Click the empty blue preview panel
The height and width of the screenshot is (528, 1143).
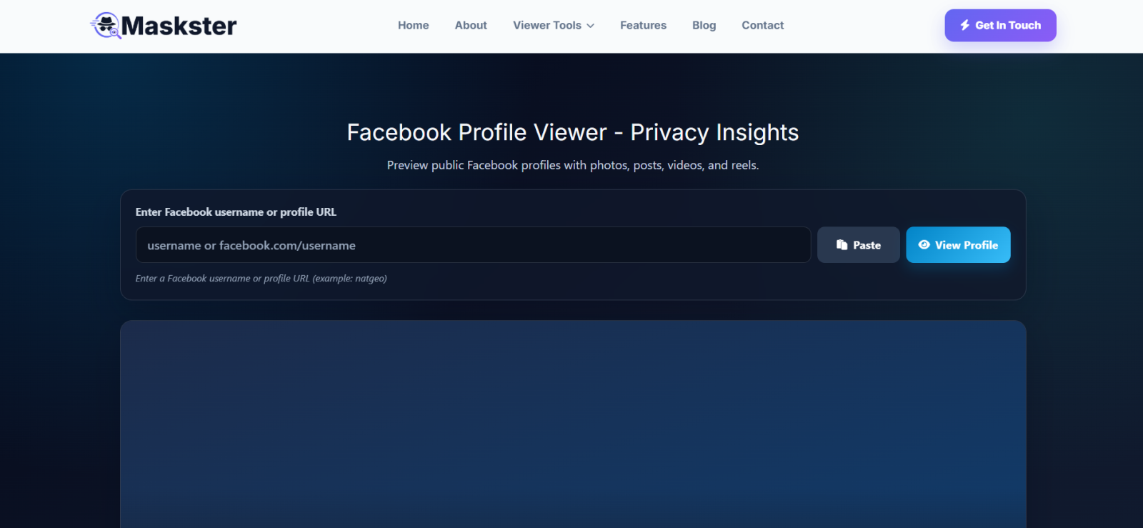click(573, 424)
